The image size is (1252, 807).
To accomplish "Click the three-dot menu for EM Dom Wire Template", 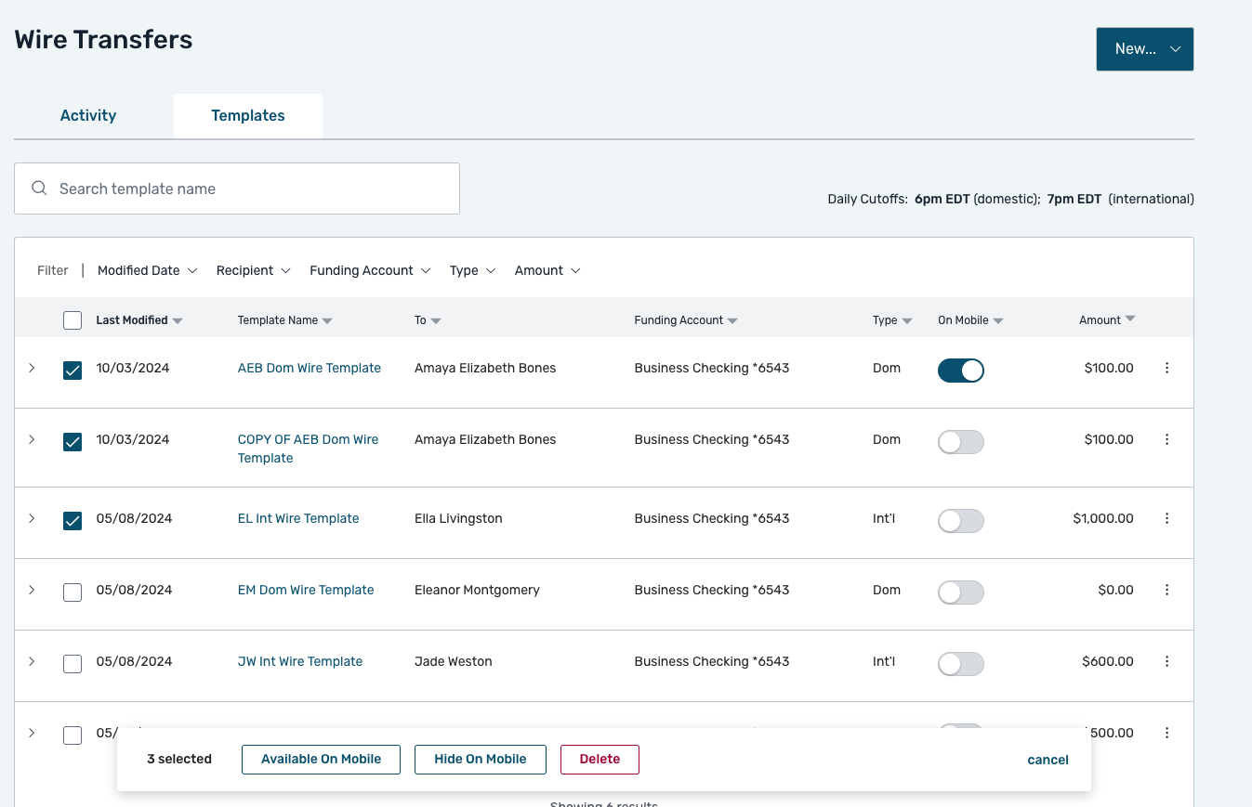I will 1166,591.
